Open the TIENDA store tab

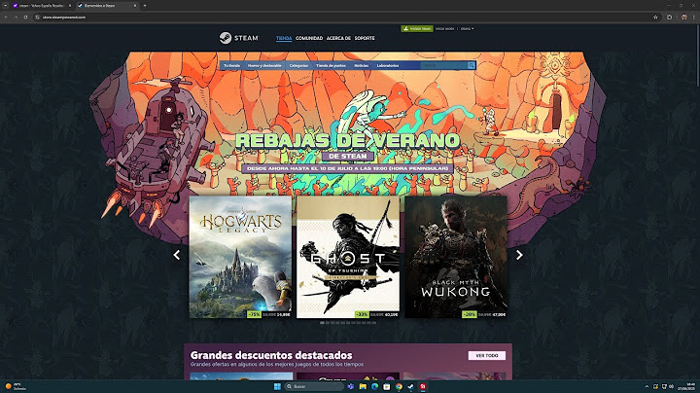tap(284, 38)
